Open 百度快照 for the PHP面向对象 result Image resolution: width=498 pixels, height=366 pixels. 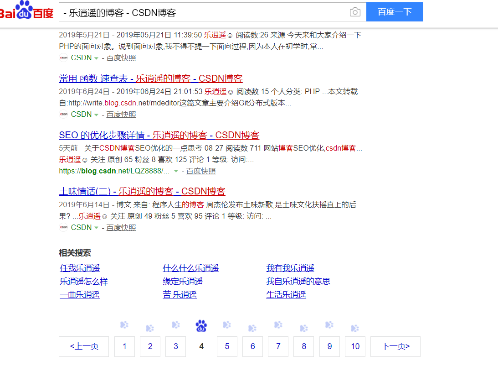121,58
